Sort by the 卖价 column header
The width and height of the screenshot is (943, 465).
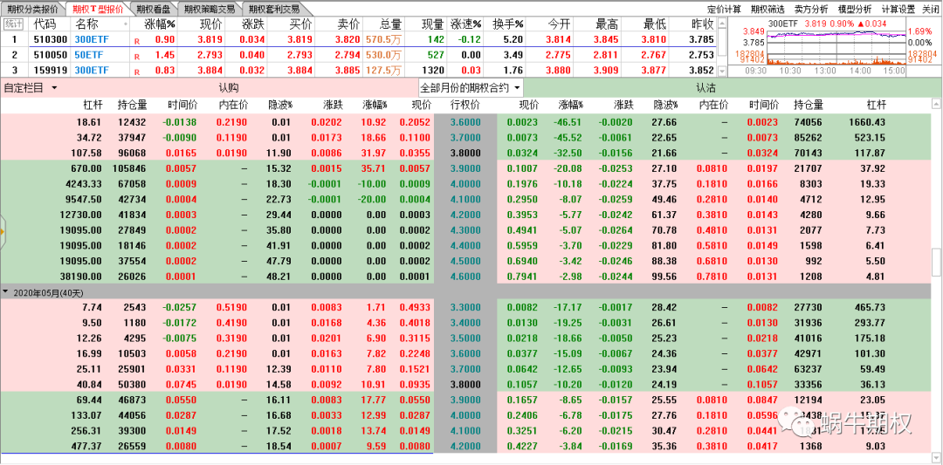348,24
